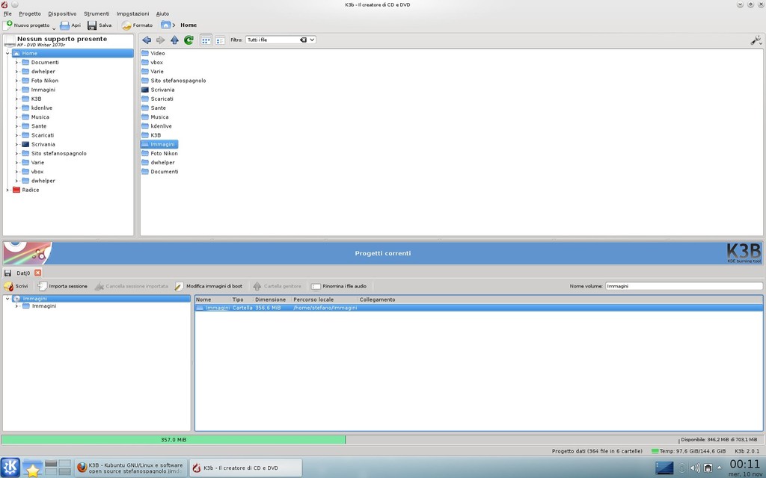Refresh the file browser with the reload icon

(189, 40)
